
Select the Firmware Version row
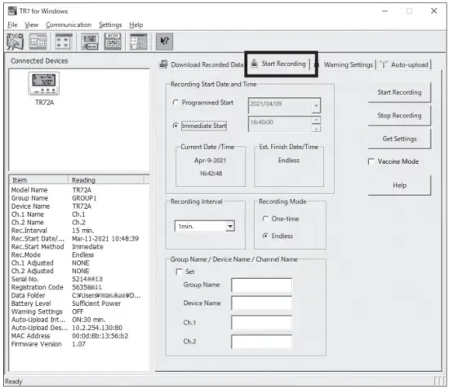[x=79, y=344]
